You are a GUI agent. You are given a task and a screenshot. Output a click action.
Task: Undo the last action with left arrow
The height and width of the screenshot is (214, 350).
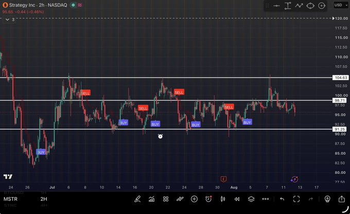click(282, 199)
